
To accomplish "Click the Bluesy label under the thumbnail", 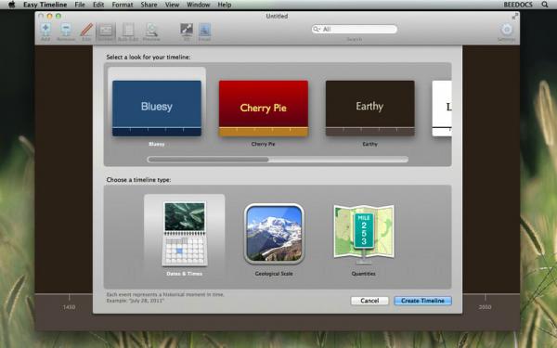I will (157, 144).
